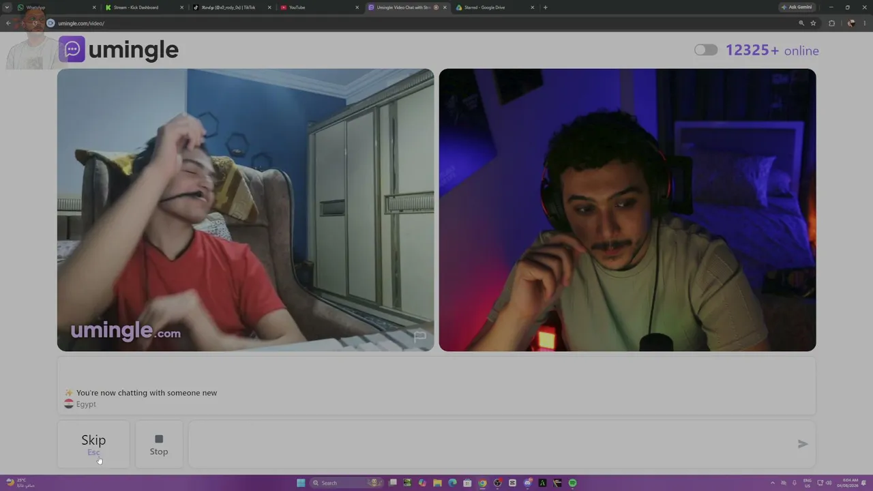Image resolution: width=873 pixels, height=491 pixels.
Task: Bookmark this page with the star
Action: click(813, 23)
